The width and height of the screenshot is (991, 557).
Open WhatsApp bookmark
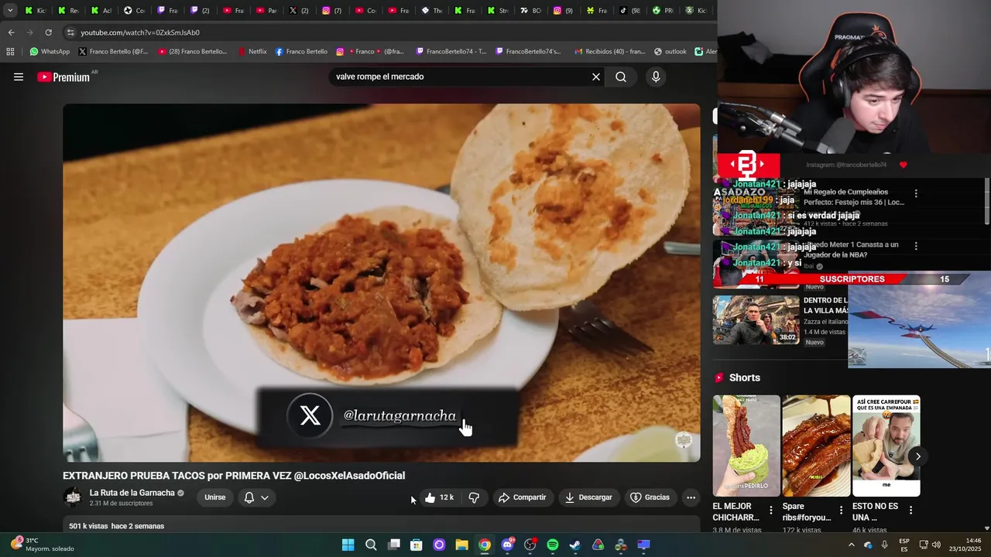50,52
